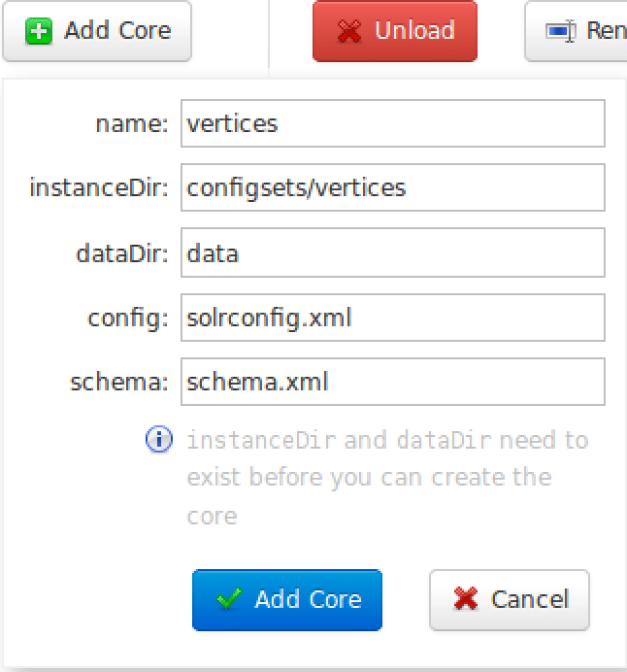
Task: Click the green checkmark on blue Add Core
Action: 229,599
